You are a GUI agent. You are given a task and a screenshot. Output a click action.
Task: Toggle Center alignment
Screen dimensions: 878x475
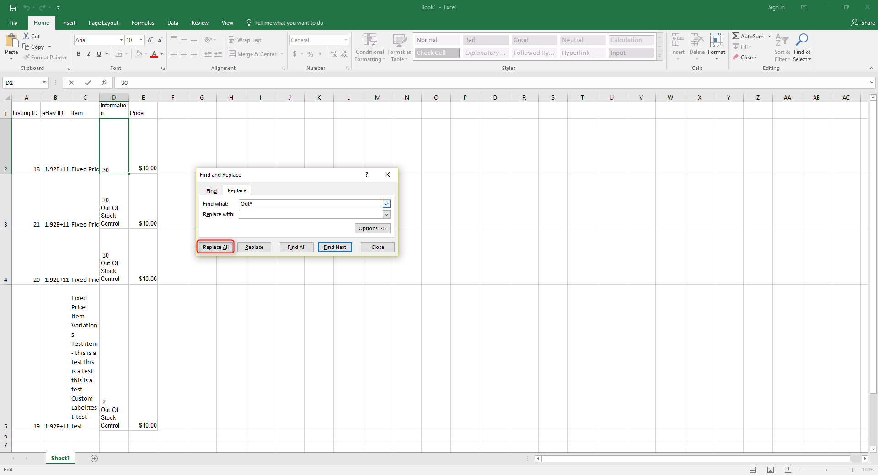click(184, 54)
